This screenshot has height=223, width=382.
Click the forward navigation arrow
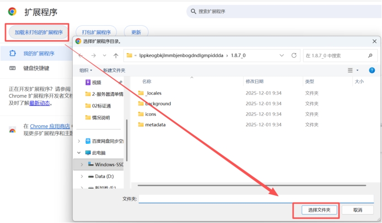93,55
